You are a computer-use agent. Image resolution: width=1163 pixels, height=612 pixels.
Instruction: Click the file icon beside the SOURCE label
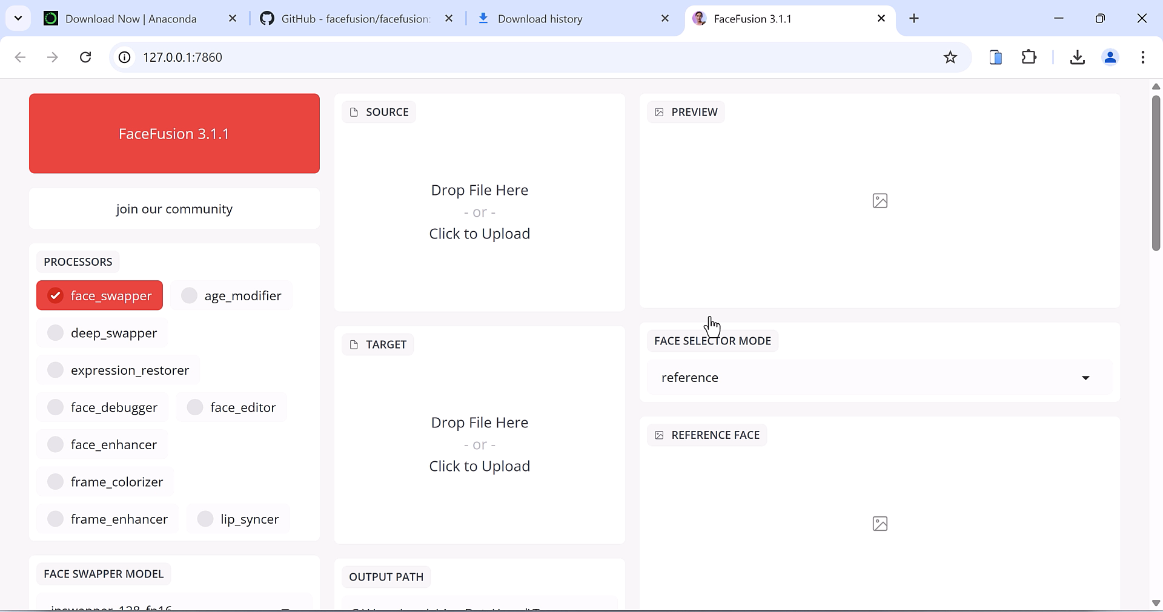tap(354, 112)
